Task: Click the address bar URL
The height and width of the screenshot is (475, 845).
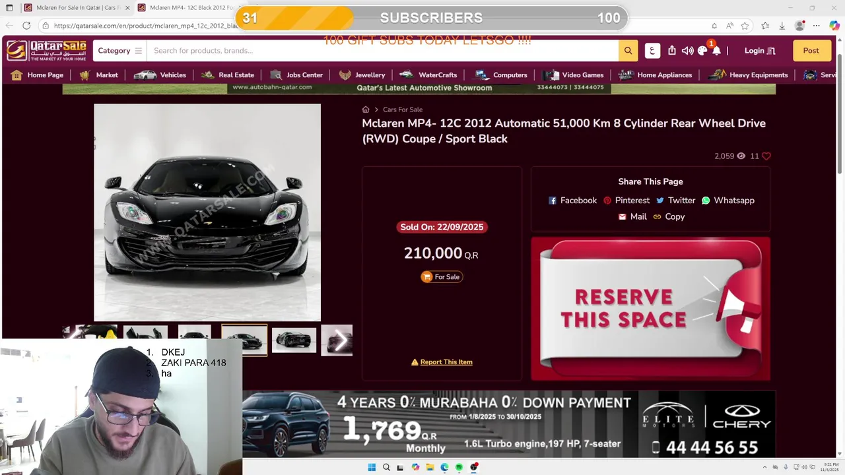Action: tap(145, 26)
